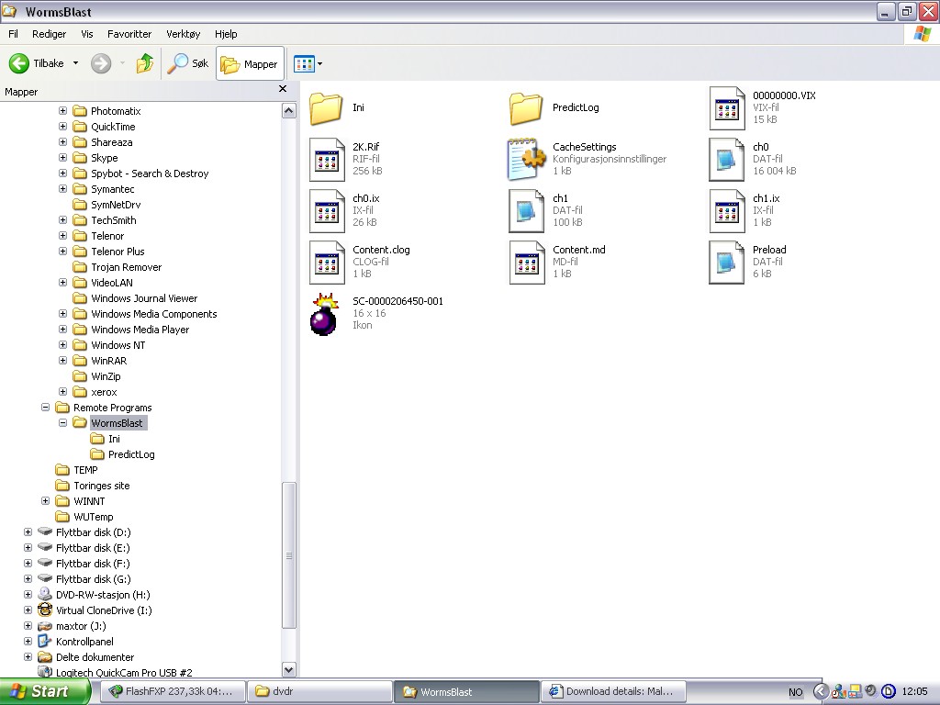The height and width of the screenshot is (705, 940).
Task: Expand the QuickTime folder node
Action: click(63, 126)
